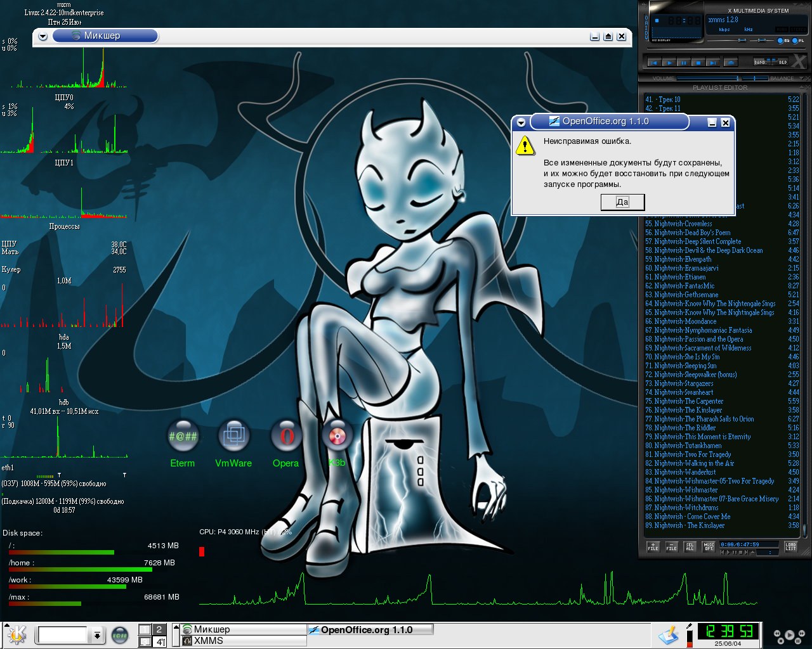The image size is (812, 649).
Task: Launch Opera from the desktop
Action: click(286, 436)
